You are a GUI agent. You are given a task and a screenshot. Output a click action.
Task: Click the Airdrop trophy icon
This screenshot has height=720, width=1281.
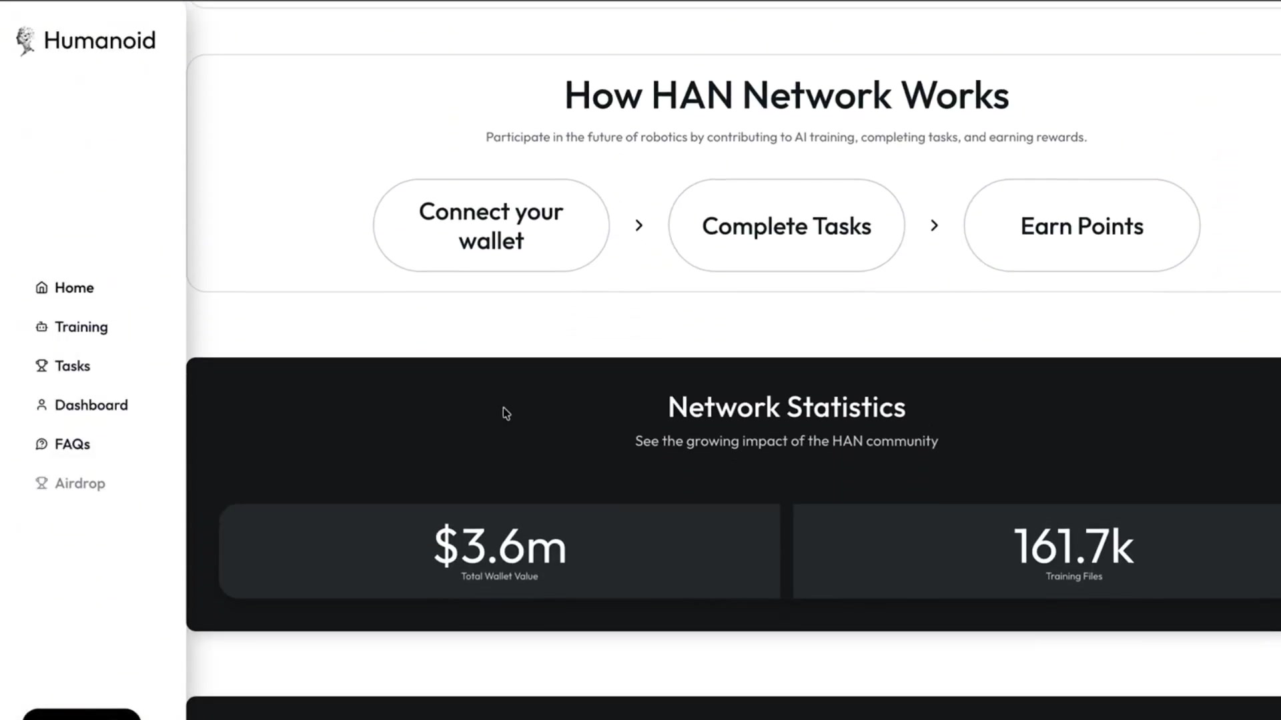pos(41,483)
